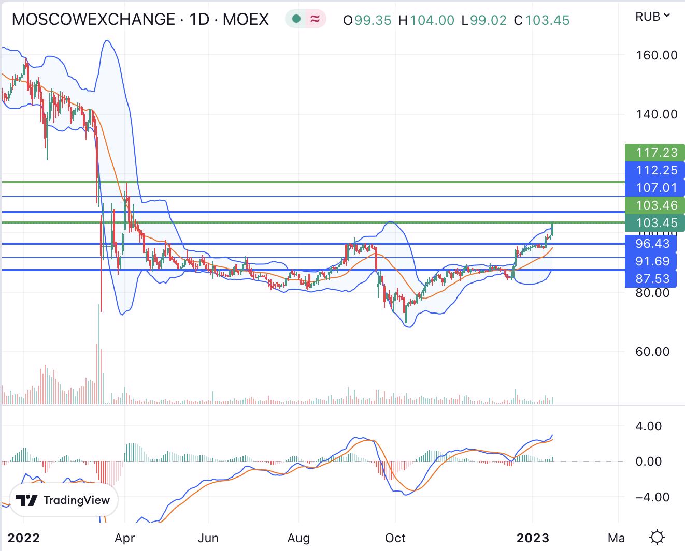Click the MOSCOWEXCHANGE symbol title
Screen dimensions: 685x551
(93, 19)
